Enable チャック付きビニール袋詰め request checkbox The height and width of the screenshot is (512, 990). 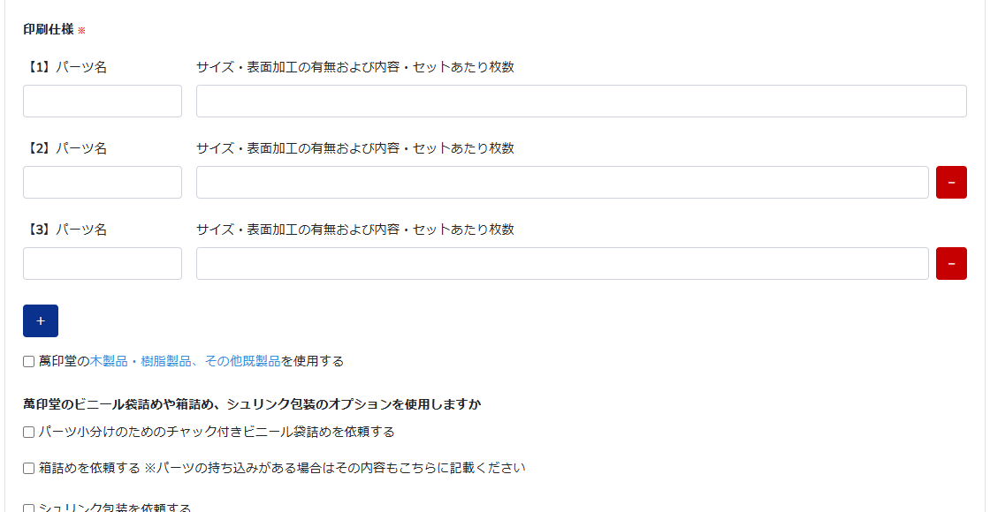pyautogui.click(x=28, y=432)
